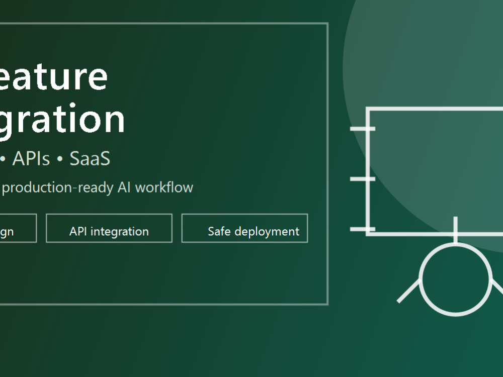Click the outlined chip rectangle graphic
Screen dimensions: 503x377
(435, 172)
